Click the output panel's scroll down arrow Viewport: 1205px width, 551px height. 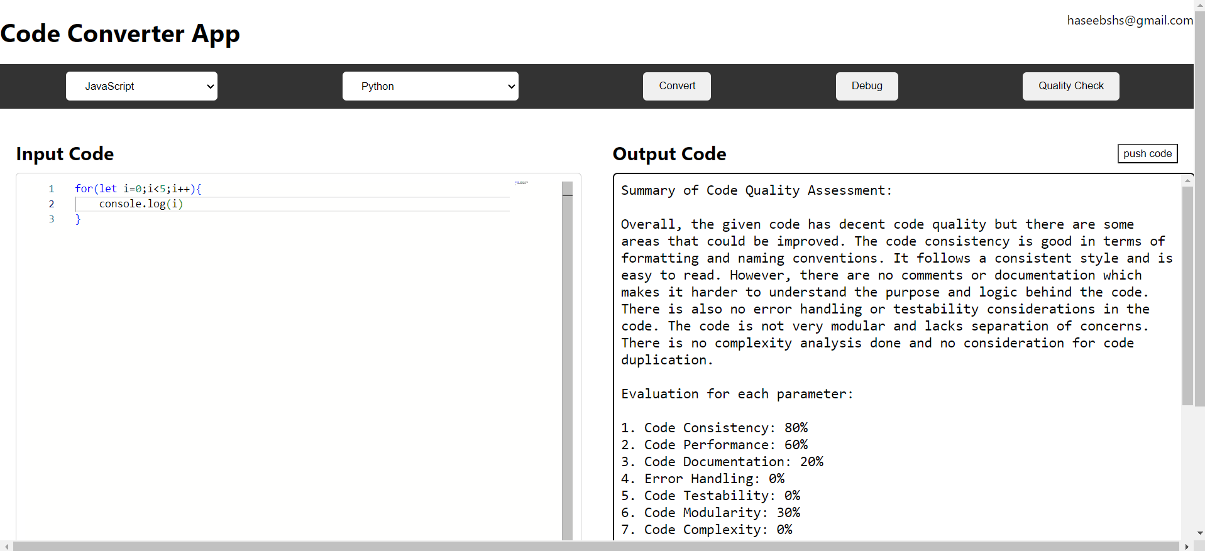pos(1187,533)
